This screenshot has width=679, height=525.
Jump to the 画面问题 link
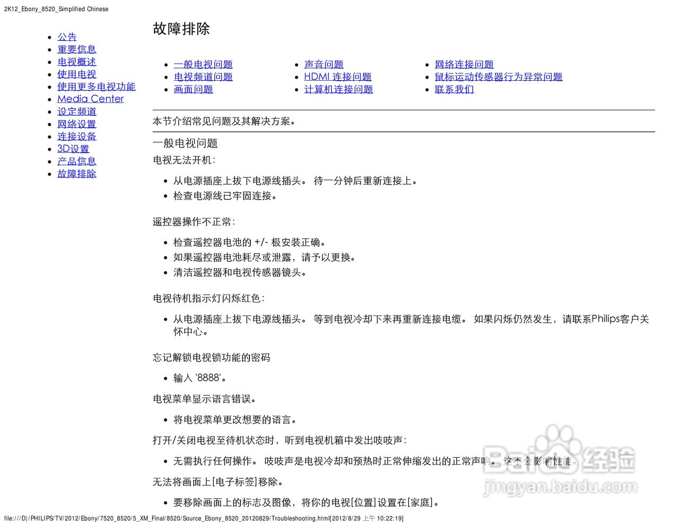[193, 89]
